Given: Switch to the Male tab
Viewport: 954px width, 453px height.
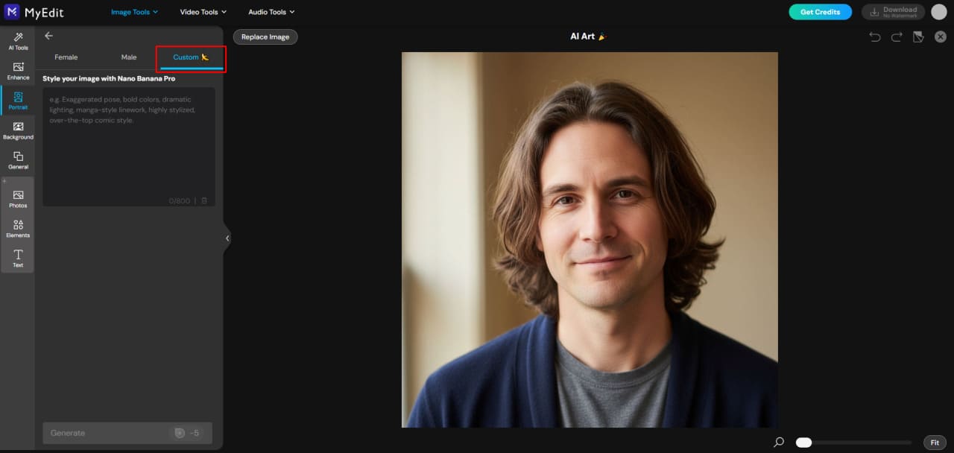Looking at the screenshot, I should 129,57.
